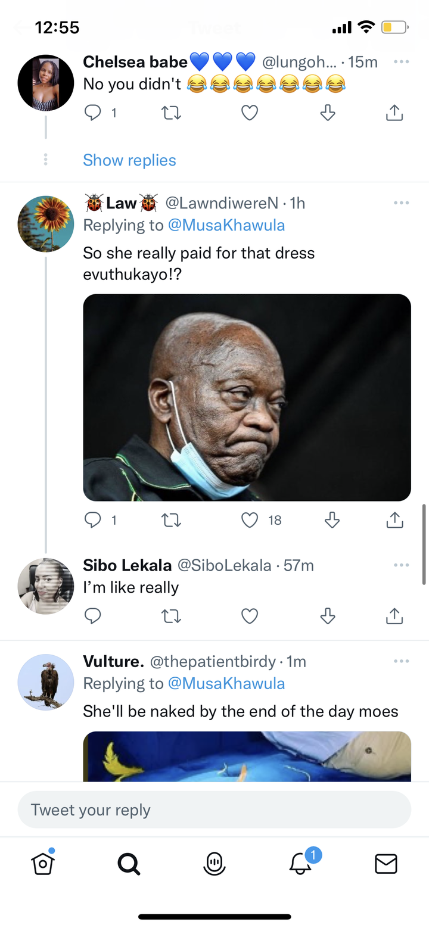
Task: Retweet Law's tweet about the dress
Action: [x=171, y=521]
